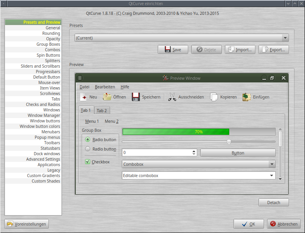Select Group Boxes in sidebar
The width and height of the screenshot is (305, 233).
point(33,44)
